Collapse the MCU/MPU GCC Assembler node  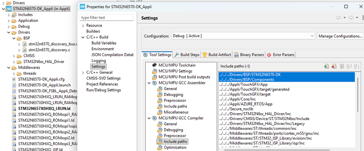coord(149,83)
